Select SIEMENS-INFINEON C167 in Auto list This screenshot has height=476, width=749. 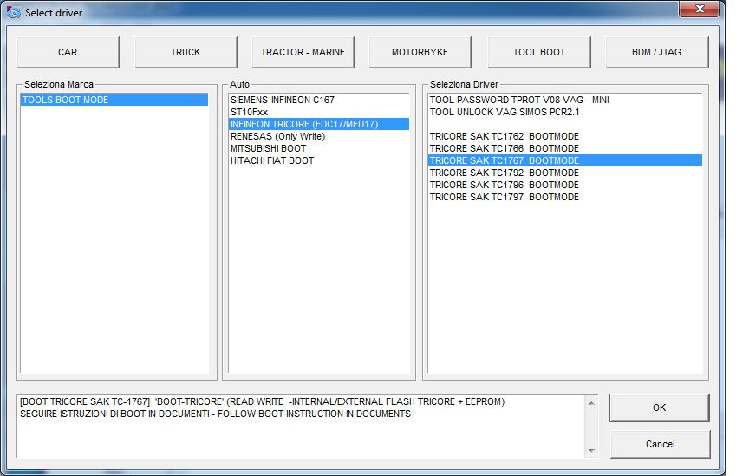point(319,100)
